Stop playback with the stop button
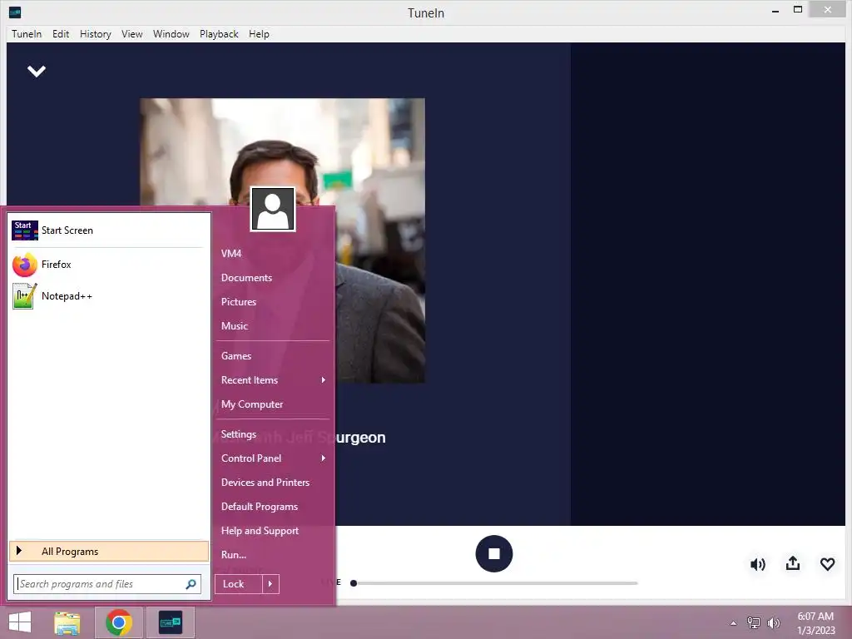The width and height of the screenshot is (852, 639). click(x=494, y=553)
